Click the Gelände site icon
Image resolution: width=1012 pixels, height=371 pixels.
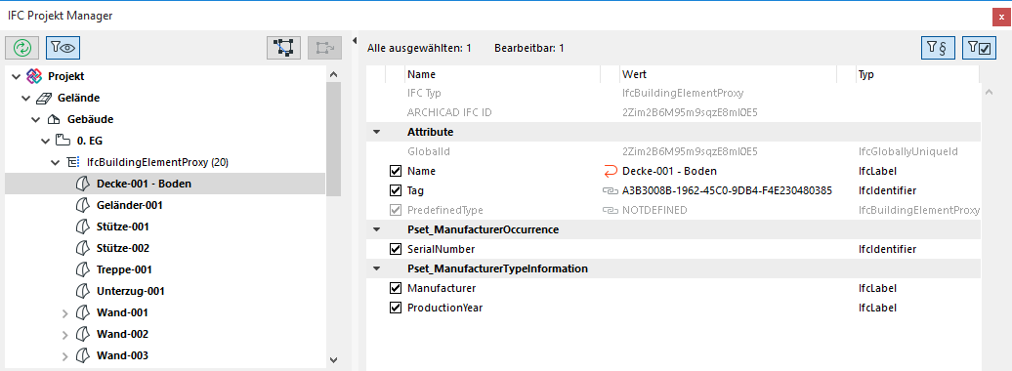pos(44,98)
